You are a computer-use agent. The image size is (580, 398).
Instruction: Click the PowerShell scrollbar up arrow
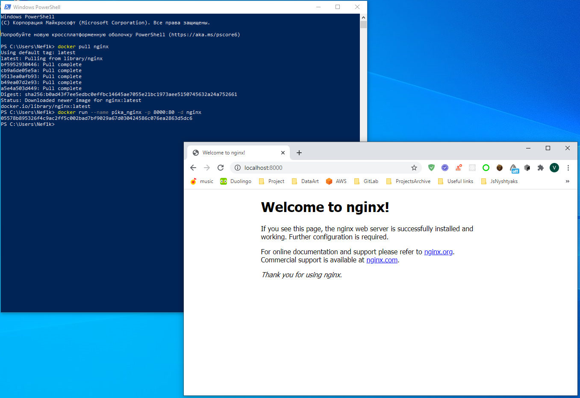pos(363,17)
